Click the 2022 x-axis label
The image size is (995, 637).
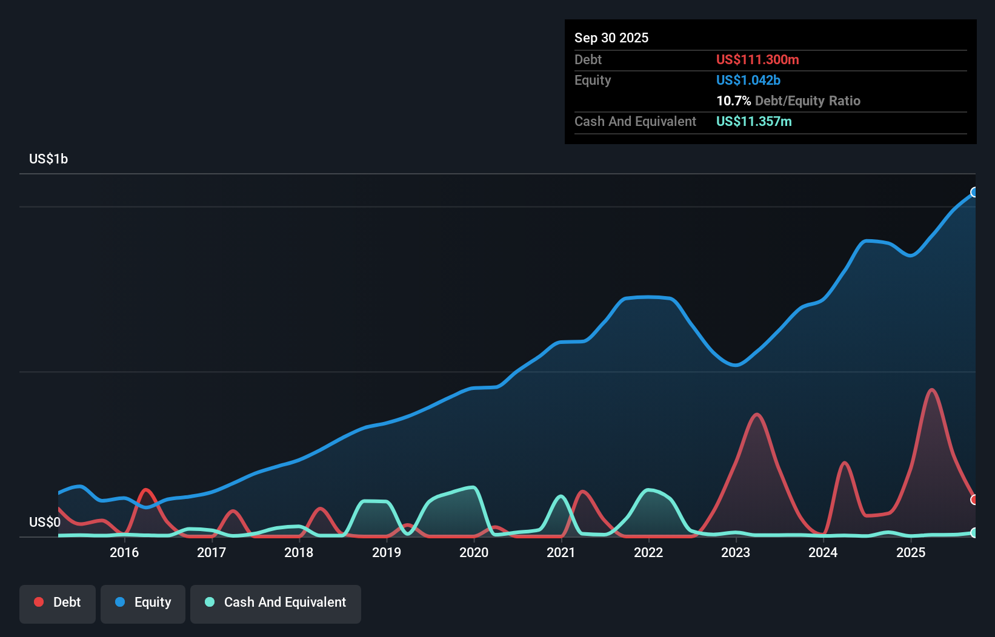(648, 552)
